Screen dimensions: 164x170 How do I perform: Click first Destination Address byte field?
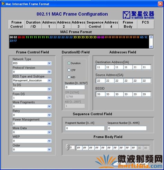[100, 67]
